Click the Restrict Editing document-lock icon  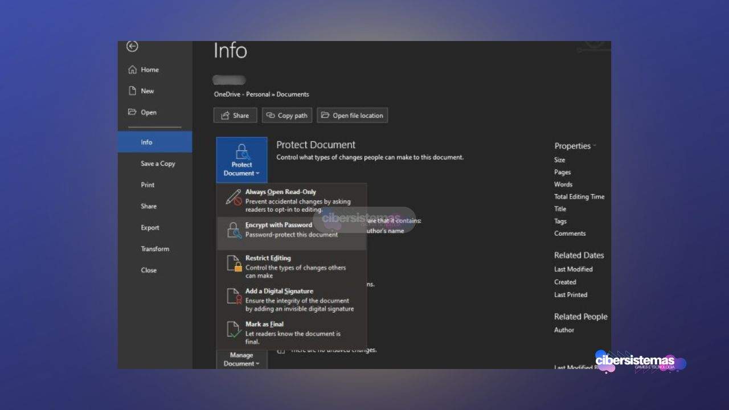tap(234, 263)
